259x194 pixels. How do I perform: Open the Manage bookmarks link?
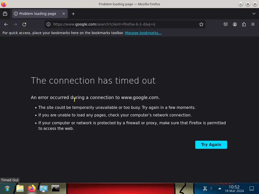point(143,33)
